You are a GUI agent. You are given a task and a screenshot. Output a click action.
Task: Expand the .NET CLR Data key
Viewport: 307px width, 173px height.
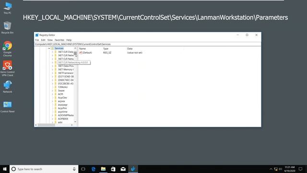click(x=52, y=52)
